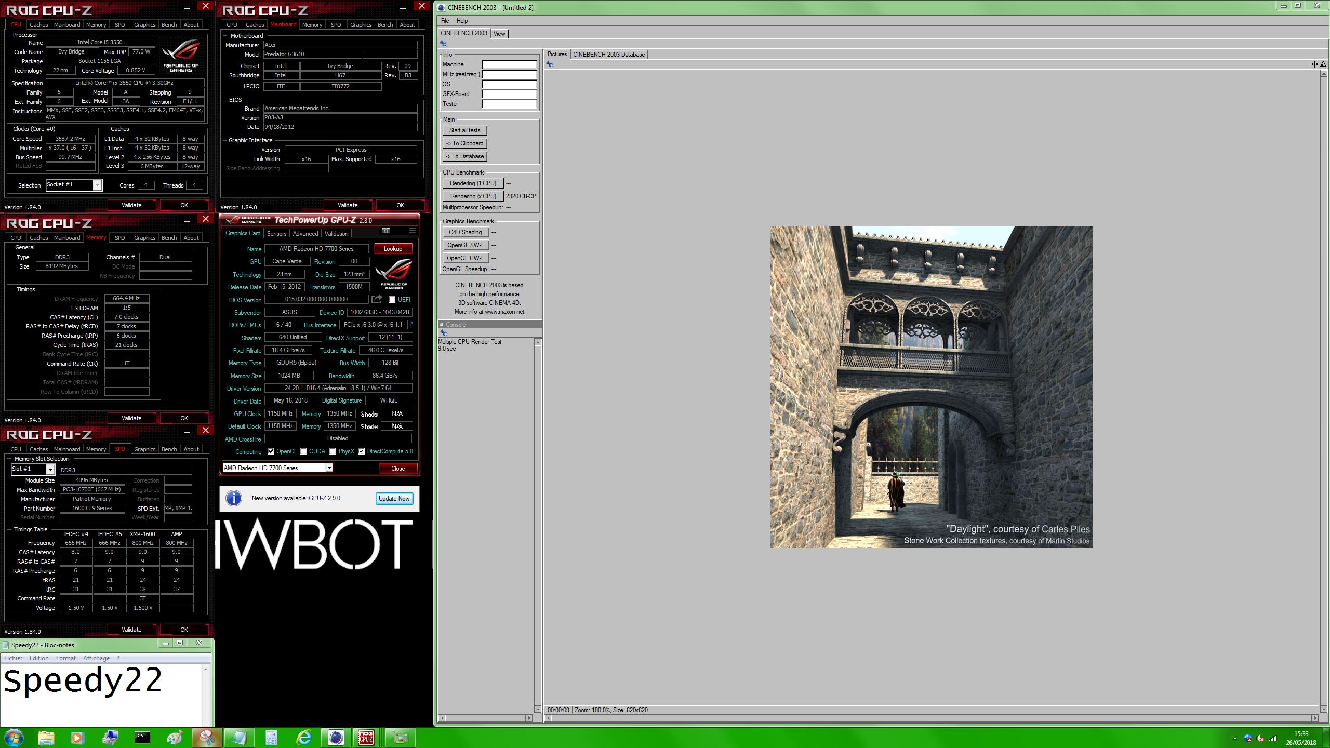
Task: Click triangle icon at picture viewer top right
Action: tap(1324, 64)
